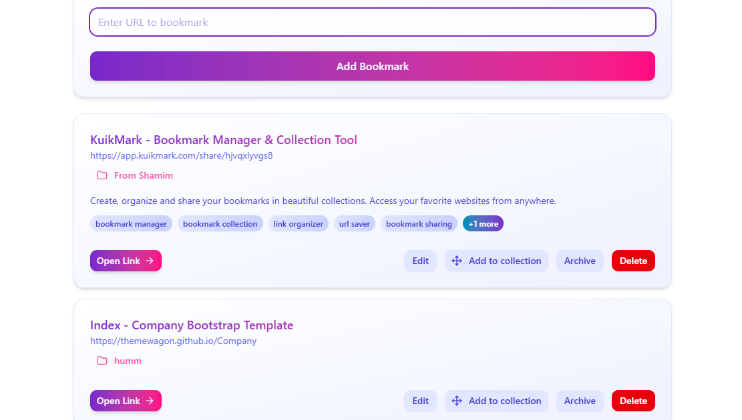
Task: Open the themewagon.github.io/Company URL
Action: 173,341
